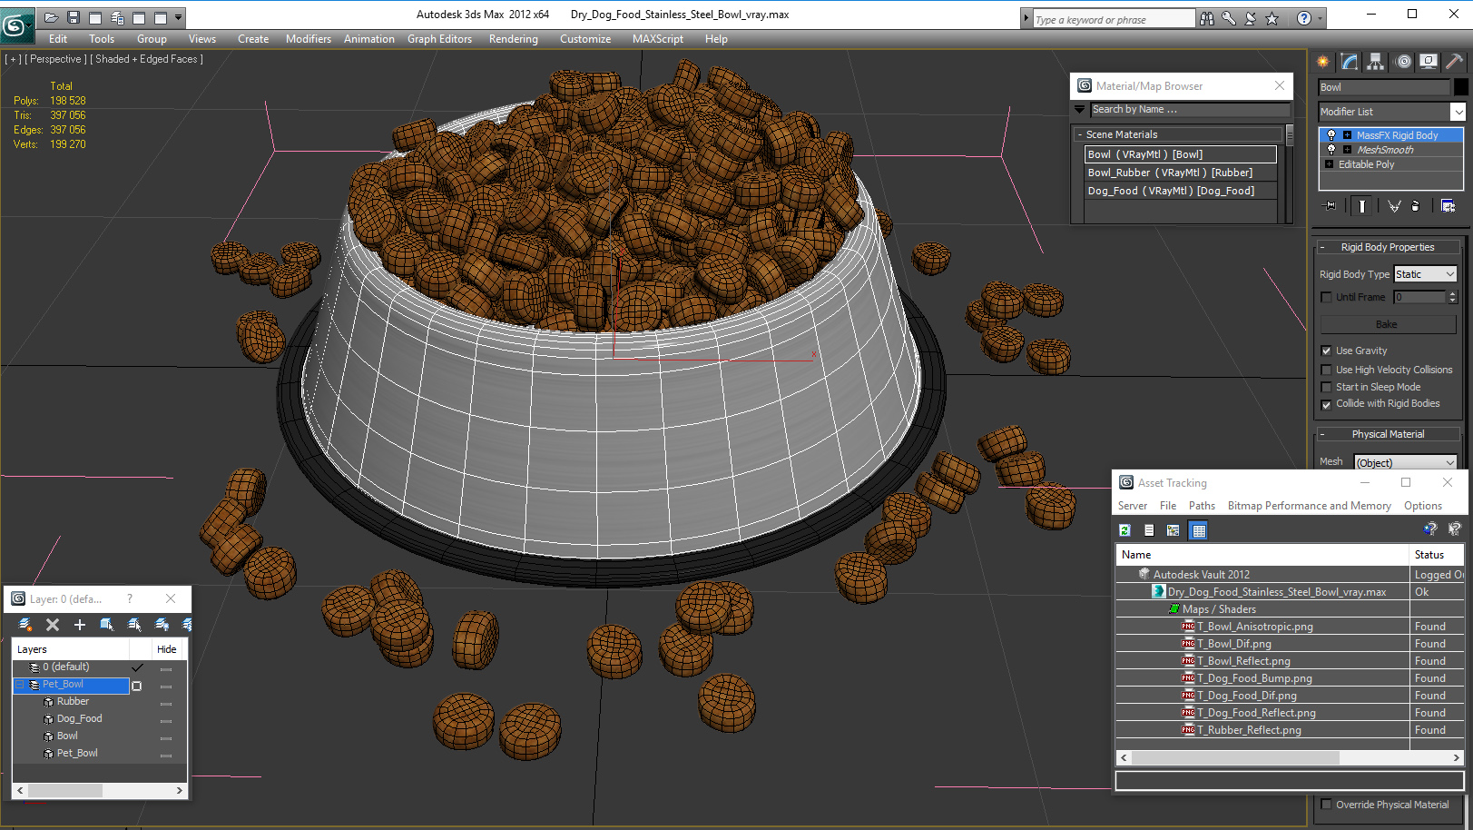Open Bitmap Performance and Memory menu
1473x830 pixels.
coord(1309,506)
